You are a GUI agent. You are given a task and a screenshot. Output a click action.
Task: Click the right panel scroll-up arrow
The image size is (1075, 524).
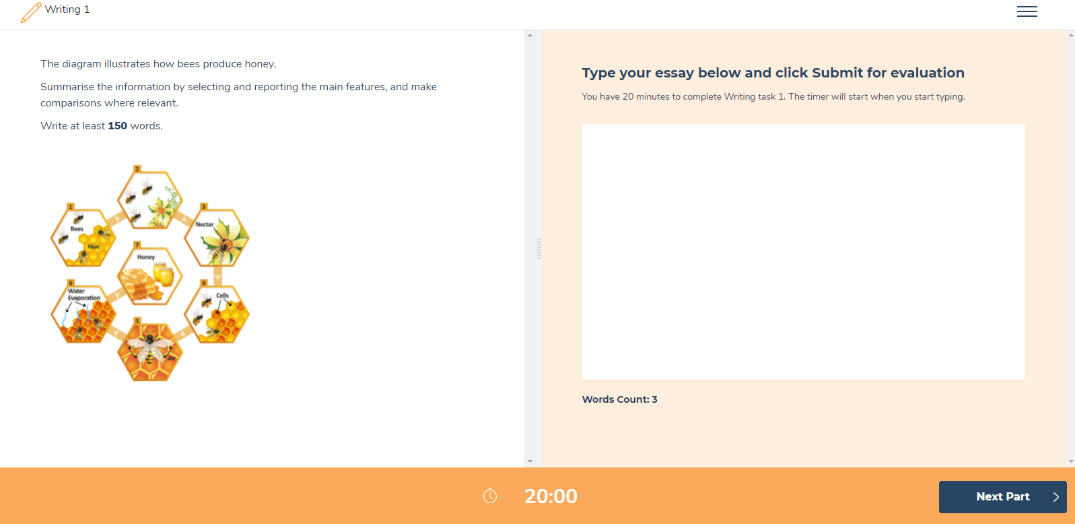pyautogui.click(x=1071, y=35)
